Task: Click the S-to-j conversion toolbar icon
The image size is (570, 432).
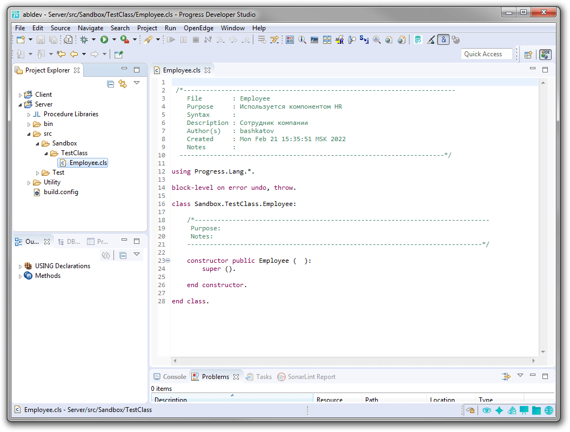Action: pos(364,39)
